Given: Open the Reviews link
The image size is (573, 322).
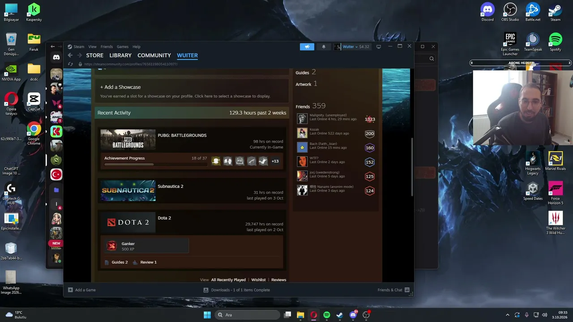Looking at the screenshot, I should (x=278, y=280).
